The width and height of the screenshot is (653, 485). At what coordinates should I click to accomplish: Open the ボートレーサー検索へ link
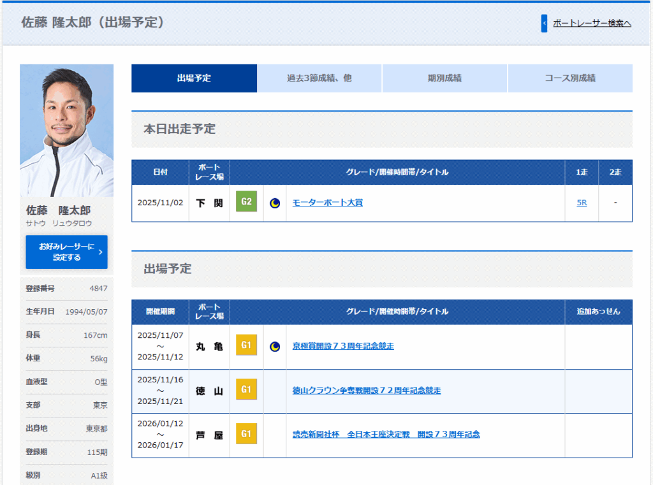(592, 24)
